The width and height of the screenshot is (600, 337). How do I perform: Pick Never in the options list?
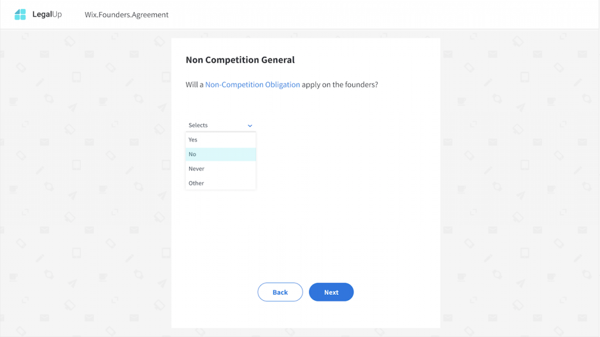pyautogui.click(x=220, y=169)
